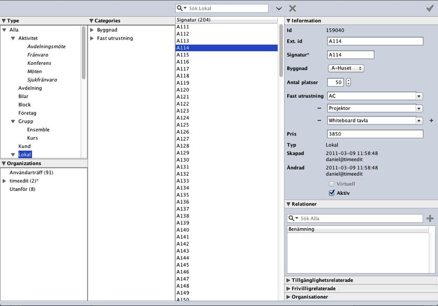Open the Projektor dropdown arrow
The height and width of the screenshot is (306, 438).
419,108
